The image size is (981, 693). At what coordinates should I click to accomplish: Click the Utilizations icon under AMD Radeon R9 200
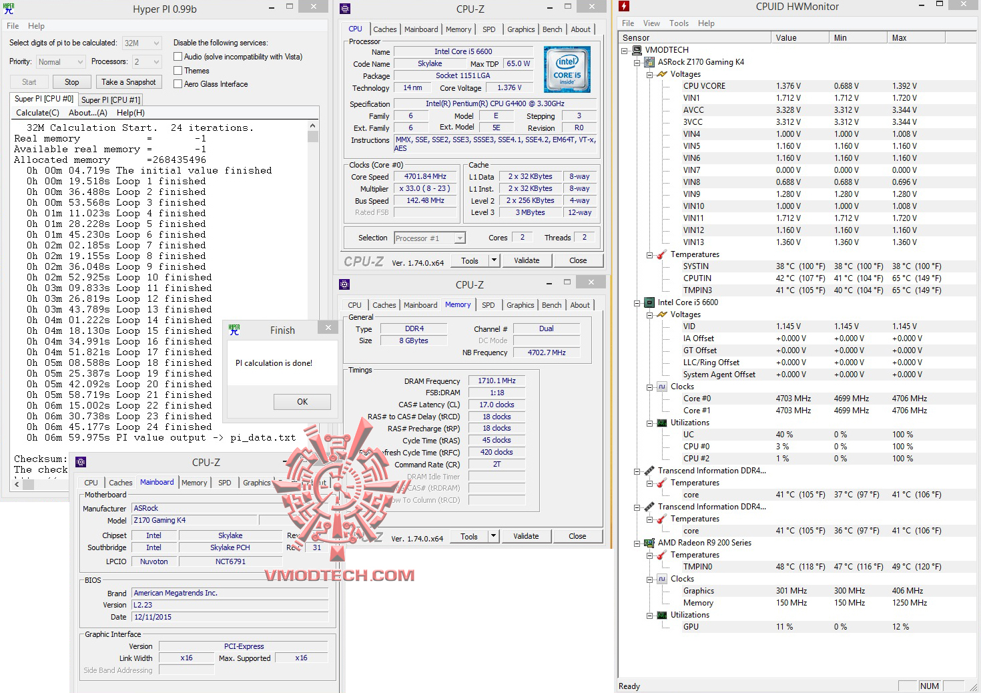pos(662,615)
